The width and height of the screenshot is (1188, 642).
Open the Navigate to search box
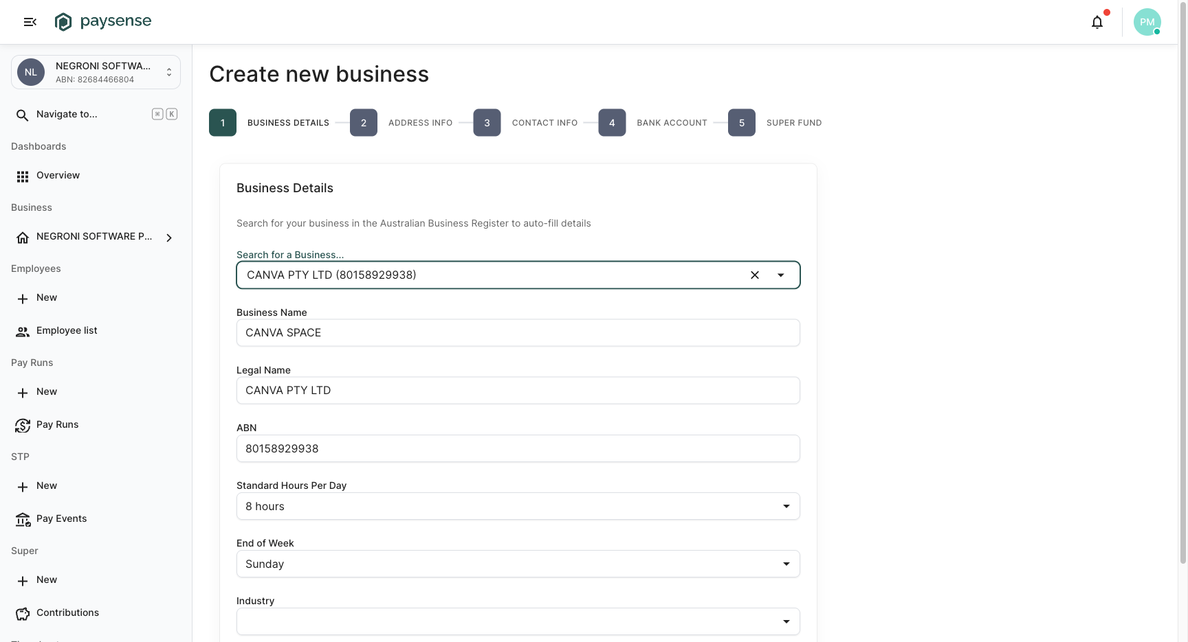tap(96, 115)
